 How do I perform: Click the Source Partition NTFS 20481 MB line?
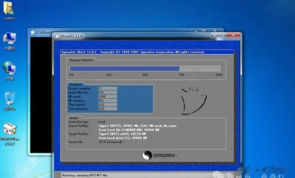pyautogui.click(x=138, y=126)
